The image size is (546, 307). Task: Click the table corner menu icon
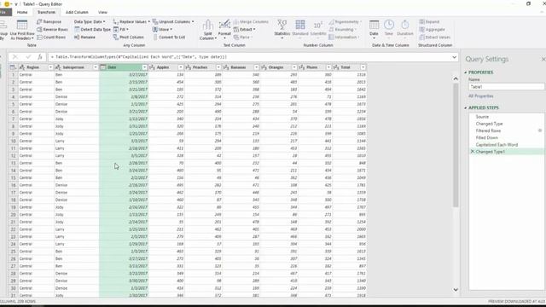13,67
